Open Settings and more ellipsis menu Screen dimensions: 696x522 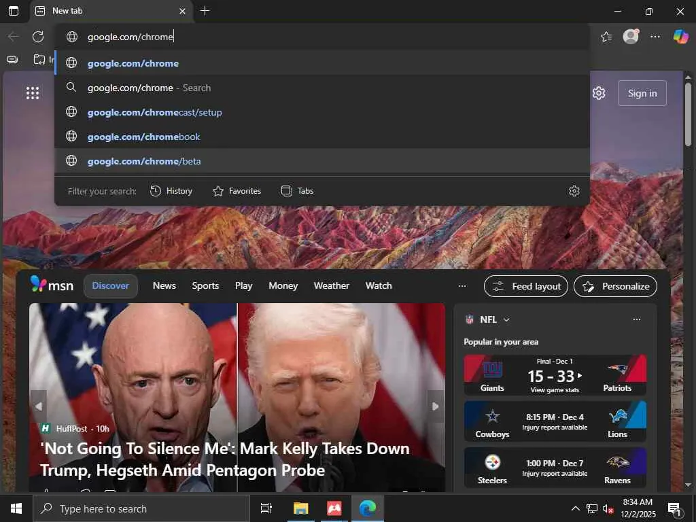[655, 37]
